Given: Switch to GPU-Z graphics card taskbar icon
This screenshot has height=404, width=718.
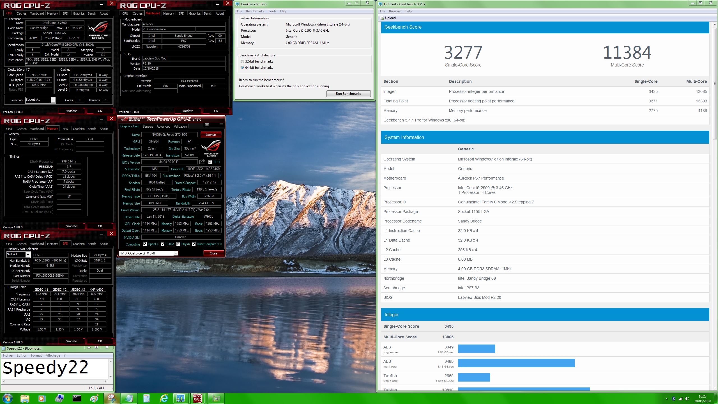Looking at the screenshot, I should [x=216, y=398].
